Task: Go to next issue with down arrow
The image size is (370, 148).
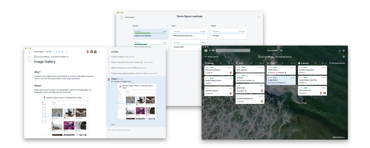Action: 29,61
